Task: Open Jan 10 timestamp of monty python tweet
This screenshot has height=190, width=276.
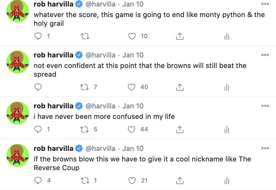Action: coord(133,4)
